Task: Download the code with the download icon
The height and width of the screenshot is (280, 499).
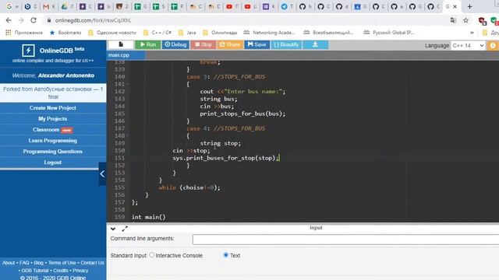Action: [315, 44]
